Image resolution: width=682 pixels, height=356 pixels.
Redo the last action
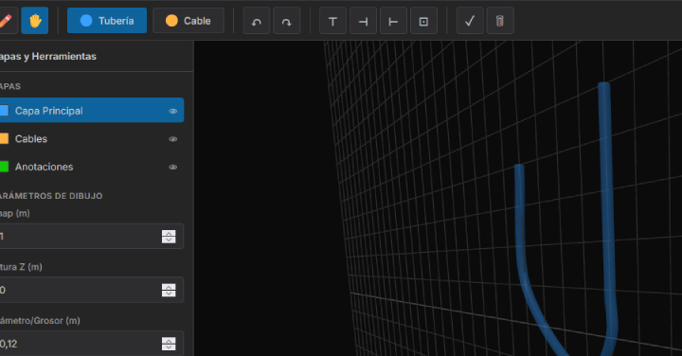coord(287,21)
